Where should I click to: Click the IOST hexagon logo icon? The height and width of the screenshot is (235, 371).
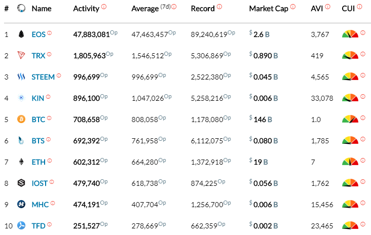21,183
